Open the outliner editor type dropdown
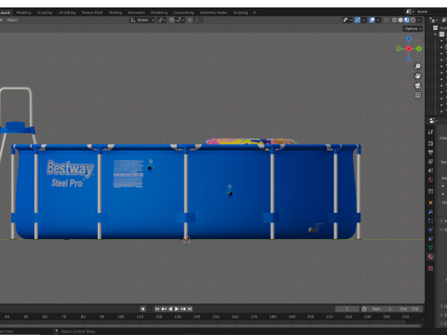 (x=433, y=20)
